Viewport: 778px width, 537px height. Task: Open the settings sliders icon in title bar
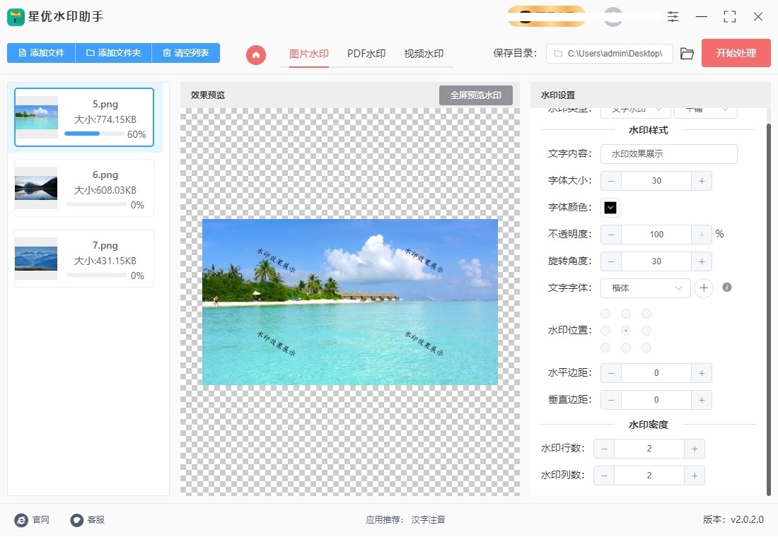(x=673, y=16)
